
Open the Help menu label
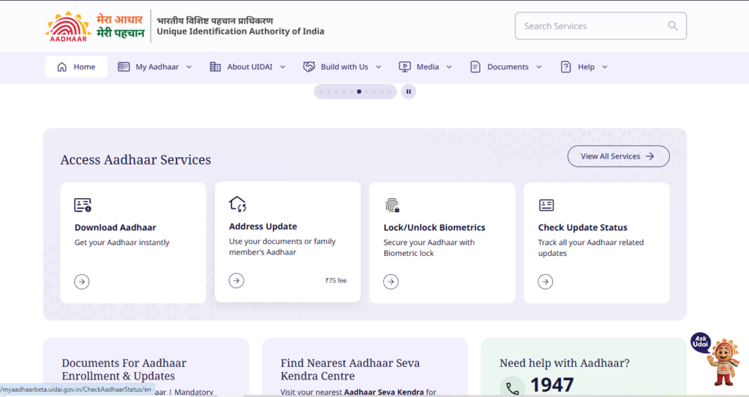(x=586, y=67)
